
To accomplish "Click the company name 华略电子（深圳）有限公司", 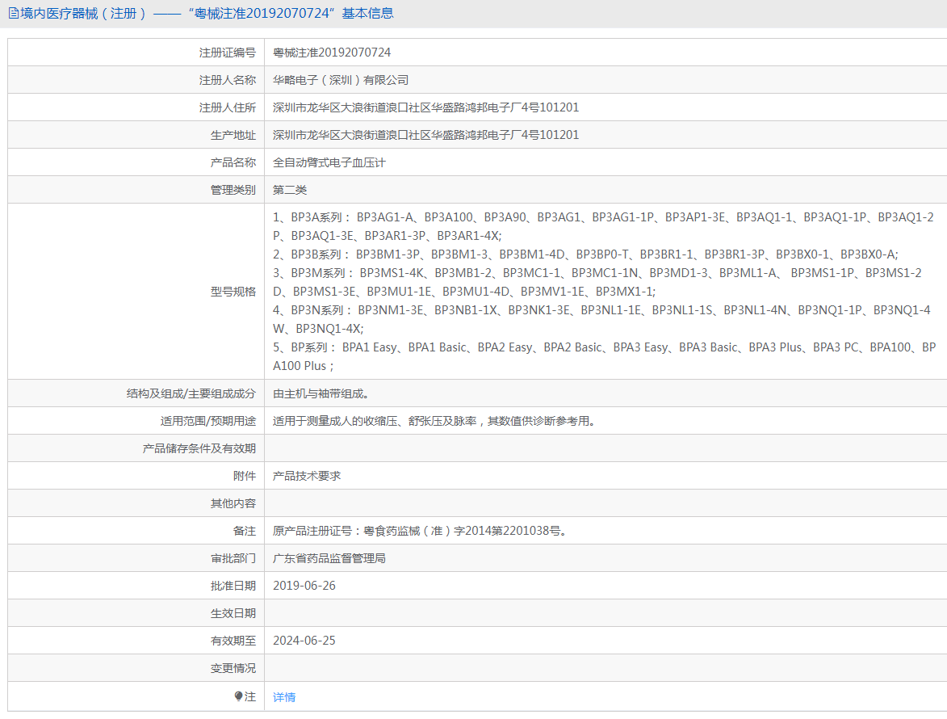I will (341, 80).
